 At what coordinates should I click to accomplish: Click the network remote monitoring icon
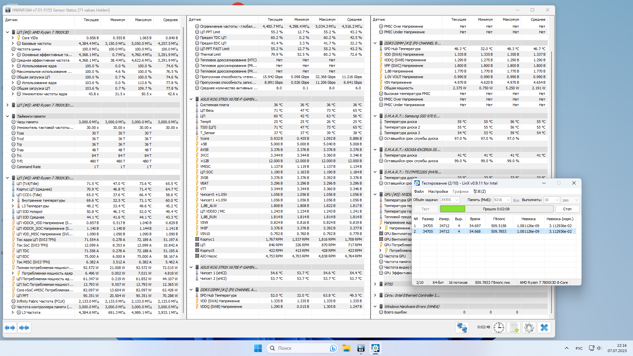462,328
